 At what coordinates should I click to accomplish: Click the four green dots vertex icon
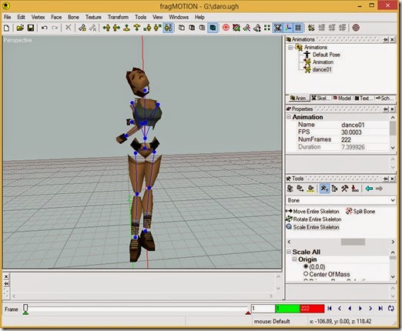pos(267,28)
